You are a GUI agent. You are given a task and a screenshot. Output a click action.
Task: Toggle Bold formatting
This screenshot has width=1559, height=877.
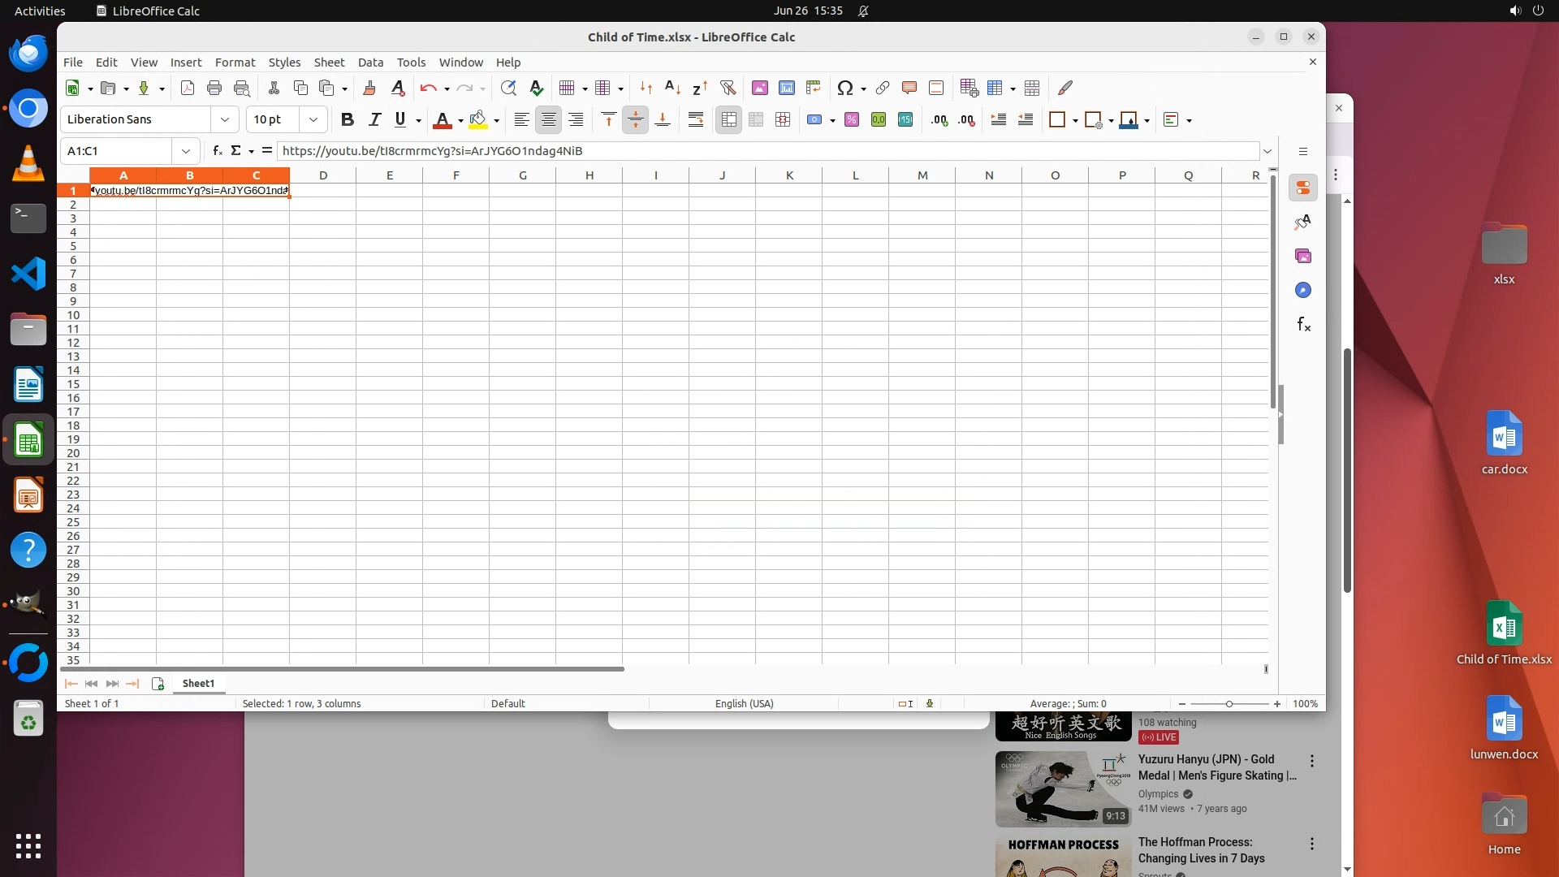pos(348,120)
